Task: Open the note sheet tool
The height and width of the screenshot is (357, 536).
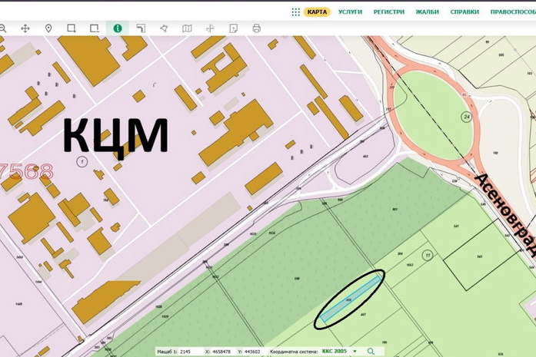Action: [x=234, y=28]
